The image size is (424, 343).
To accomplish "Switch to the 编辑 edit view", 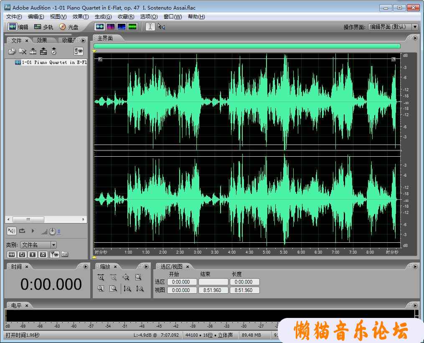I will pyautogui.click(x=18, y=27).
